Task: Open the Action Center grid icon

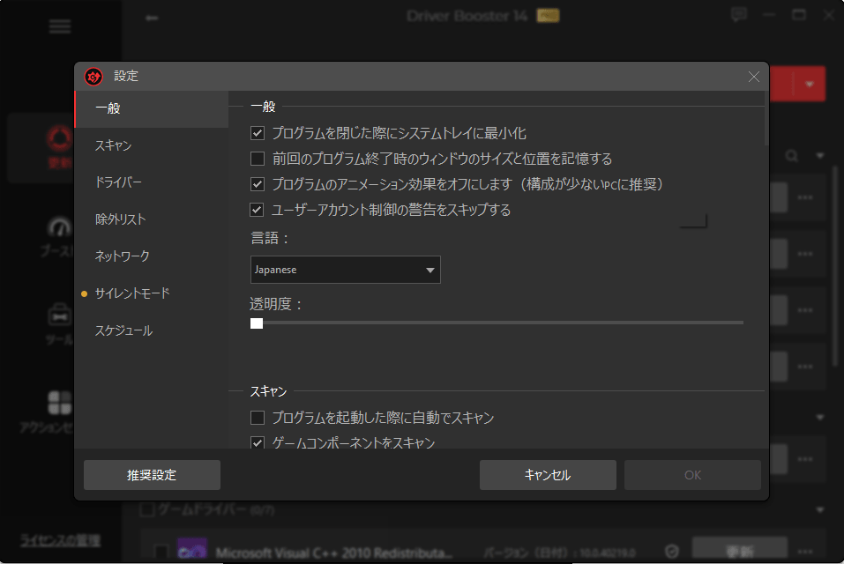Action: tap(59, 403)
